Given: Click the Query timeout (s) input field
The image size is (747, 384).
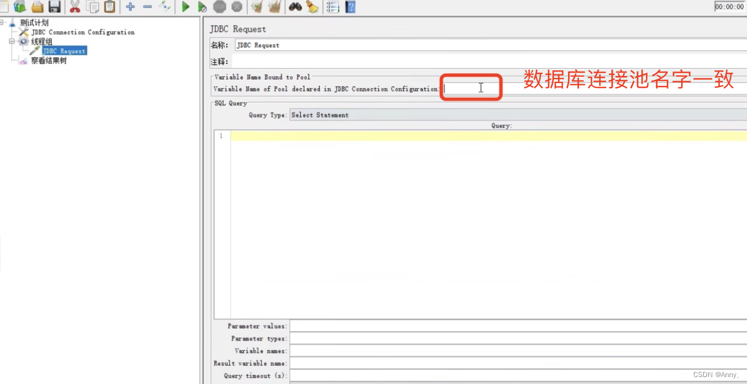Looking at the screenshot, I should coord(518,376).
